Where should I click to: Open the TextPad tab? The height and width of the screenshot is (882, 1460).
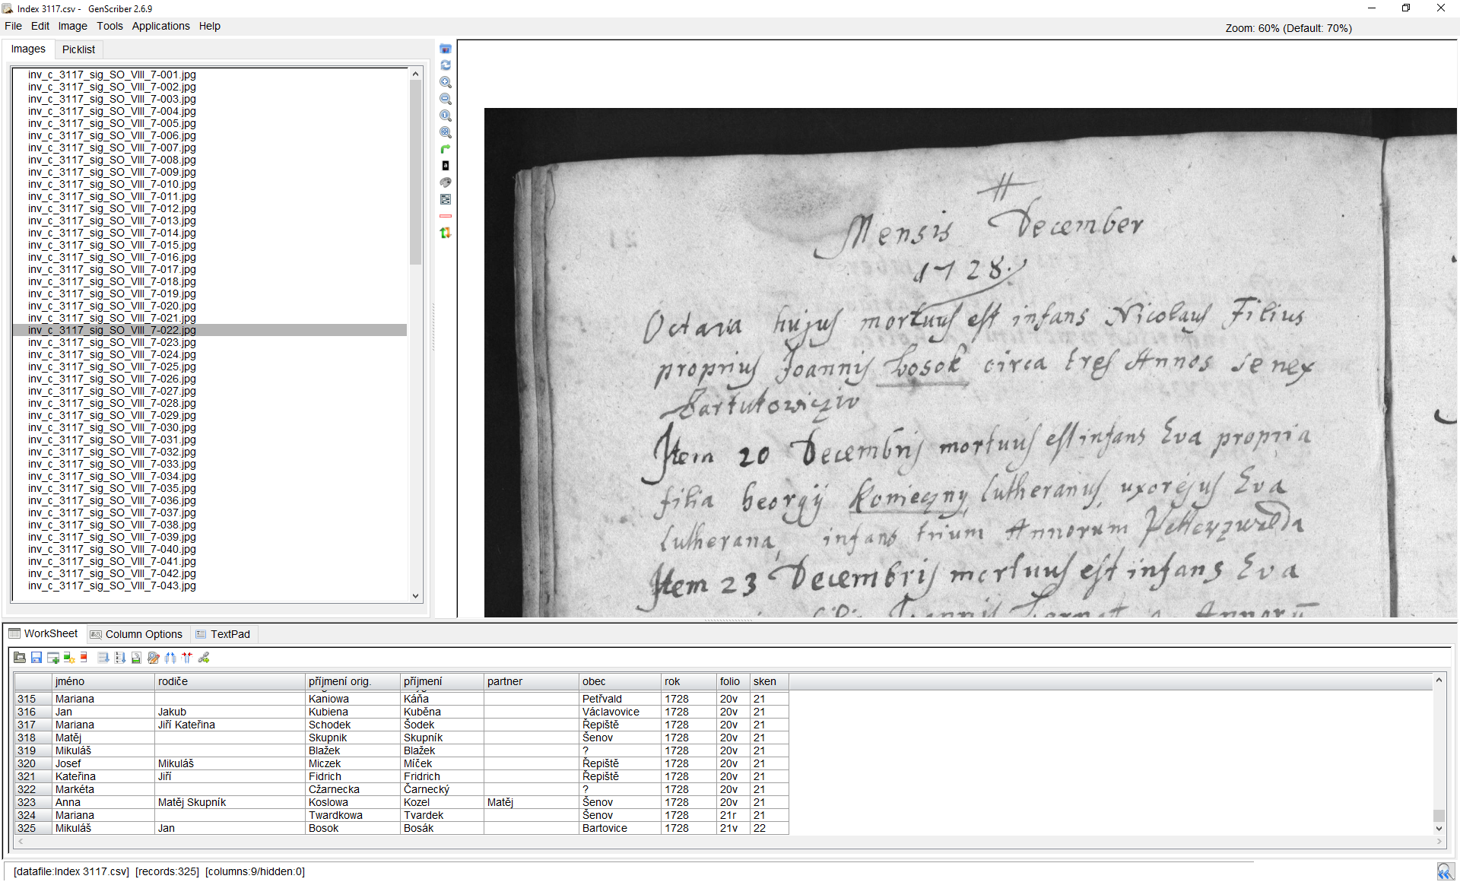tap(223, 634)
